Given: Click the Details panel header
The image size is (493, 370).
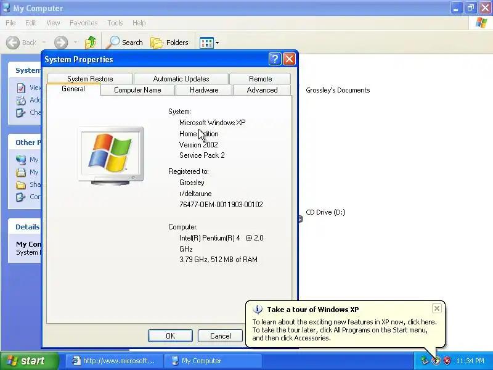Looking at the screenshot, I should point(25,226).
